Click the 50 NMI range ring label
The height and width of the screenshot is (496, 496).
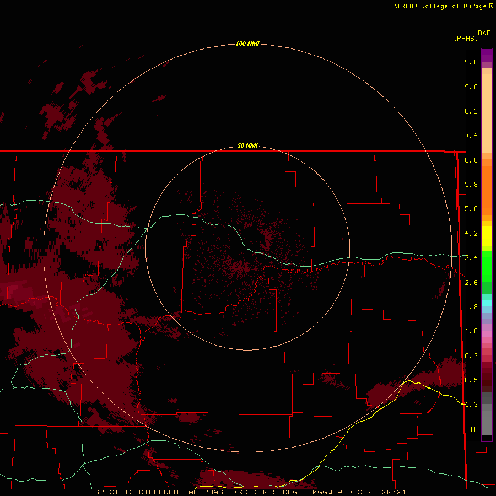point(247,145)
